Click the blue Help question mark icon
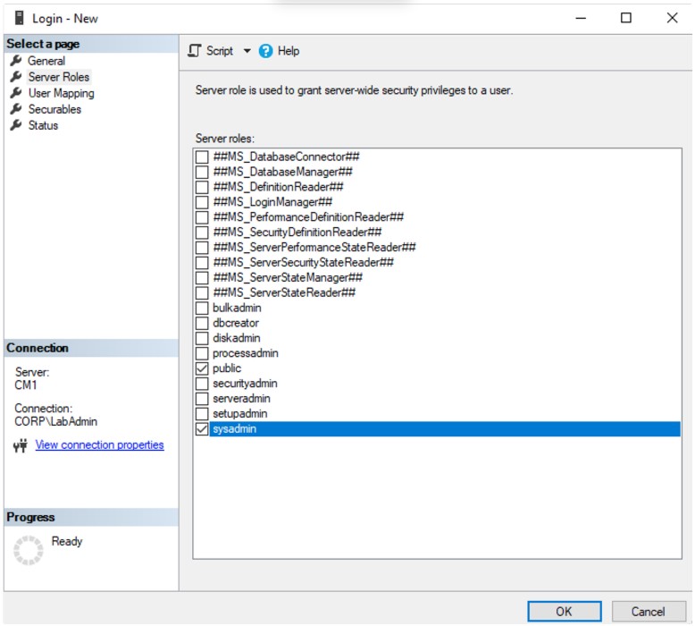Screen dimensions: 695x626 pos(265,51)
